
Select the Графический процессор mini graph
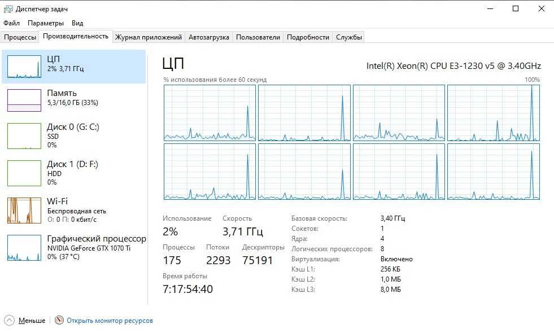(x=24, y=248)
